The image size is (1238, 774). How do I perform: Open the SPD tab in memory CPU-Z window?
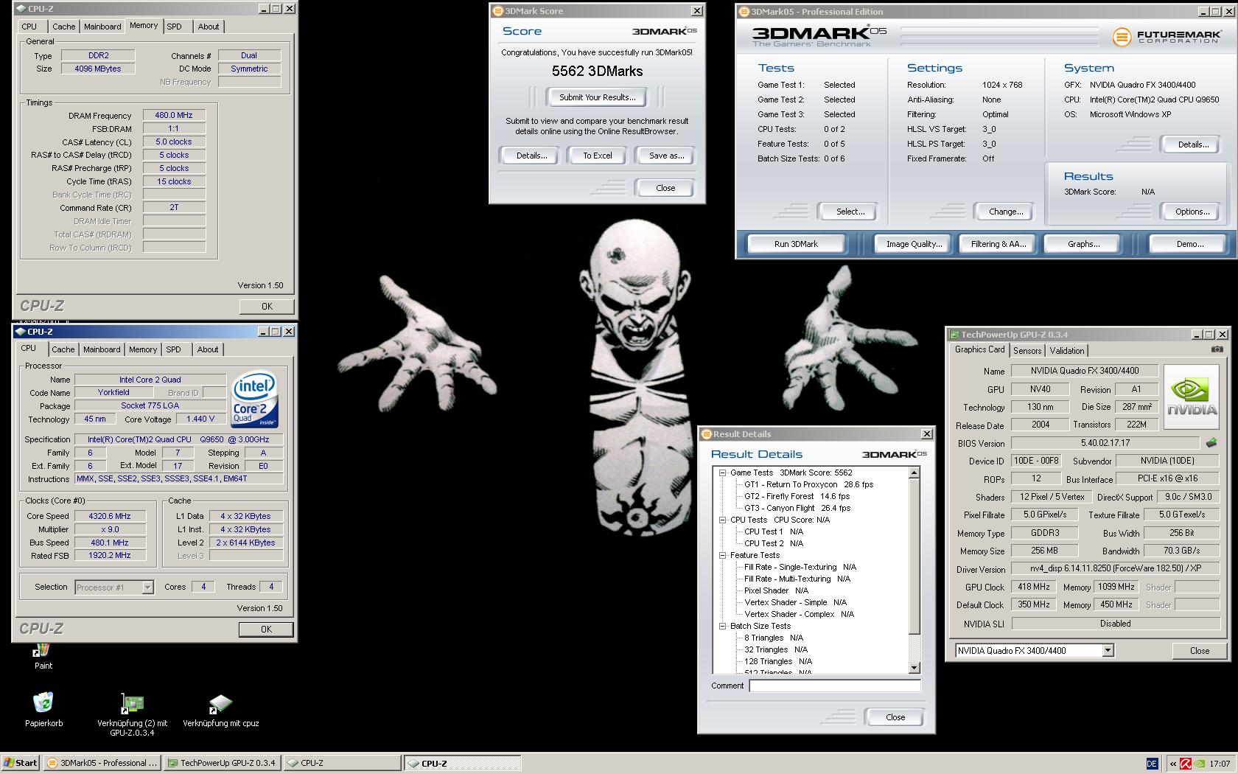[x=174, y=27]
